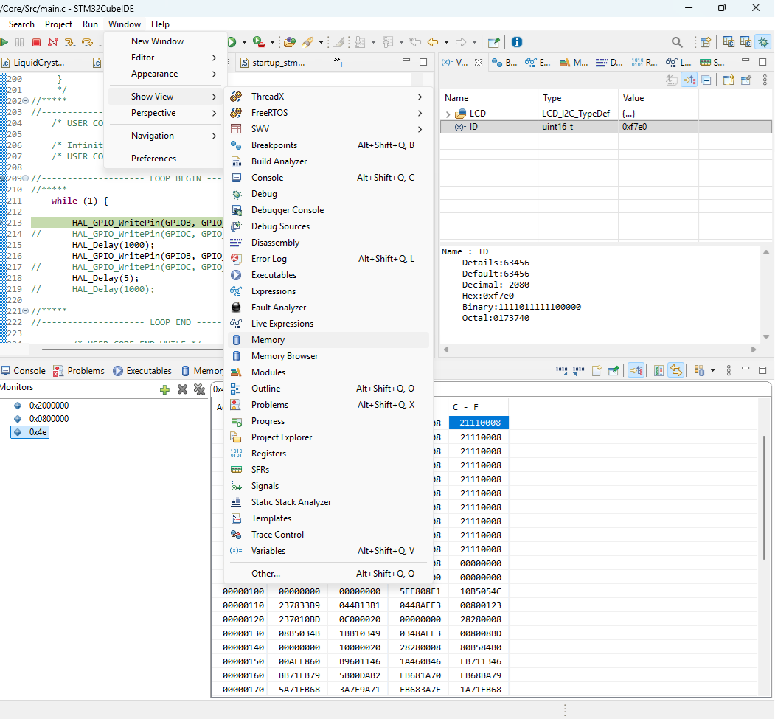Click the Search magnifier icon in toolbar

click(x=677, y=42)
